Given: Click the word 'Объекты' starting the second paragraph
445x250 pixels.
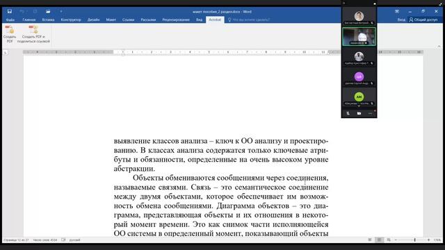Looking at the screenshot, I should pos(147,178).
